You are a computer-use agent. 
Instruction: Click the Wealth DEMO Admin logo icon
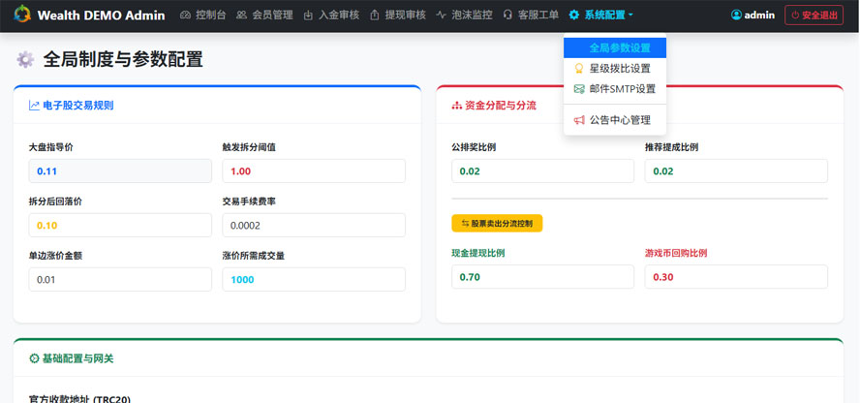(x=22, y=15)
